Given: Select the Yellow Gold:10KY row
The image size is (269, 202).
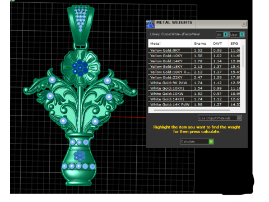Looking at the screenshot, I should [194, 56].
